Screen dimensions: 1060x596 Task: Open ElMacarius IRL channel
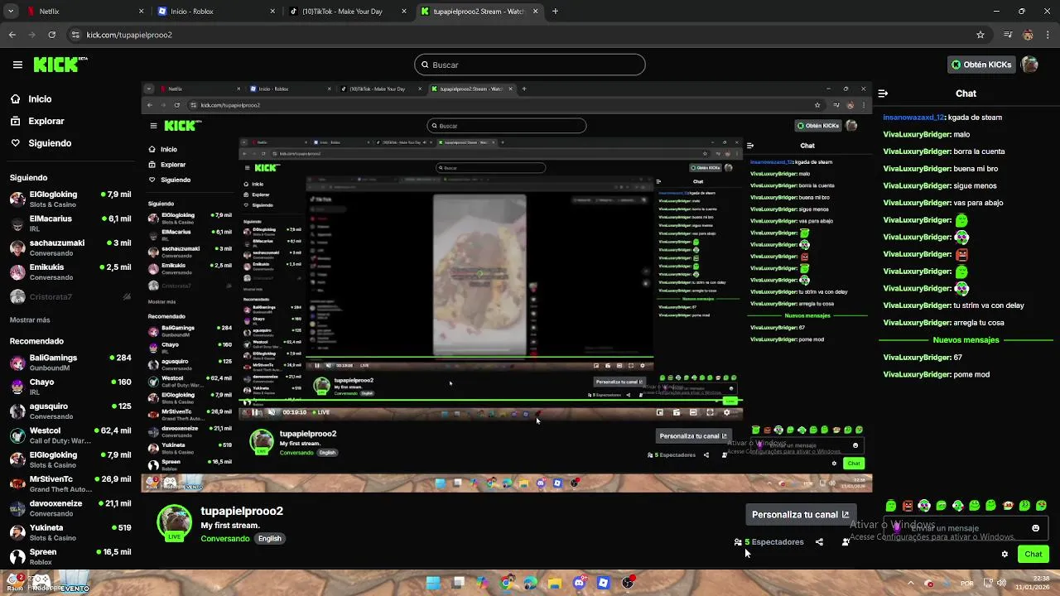point(70,223)
